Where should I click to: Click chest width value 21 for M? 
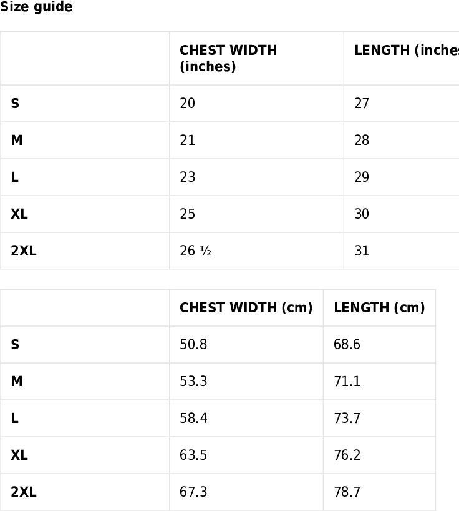tap(187, 140)
